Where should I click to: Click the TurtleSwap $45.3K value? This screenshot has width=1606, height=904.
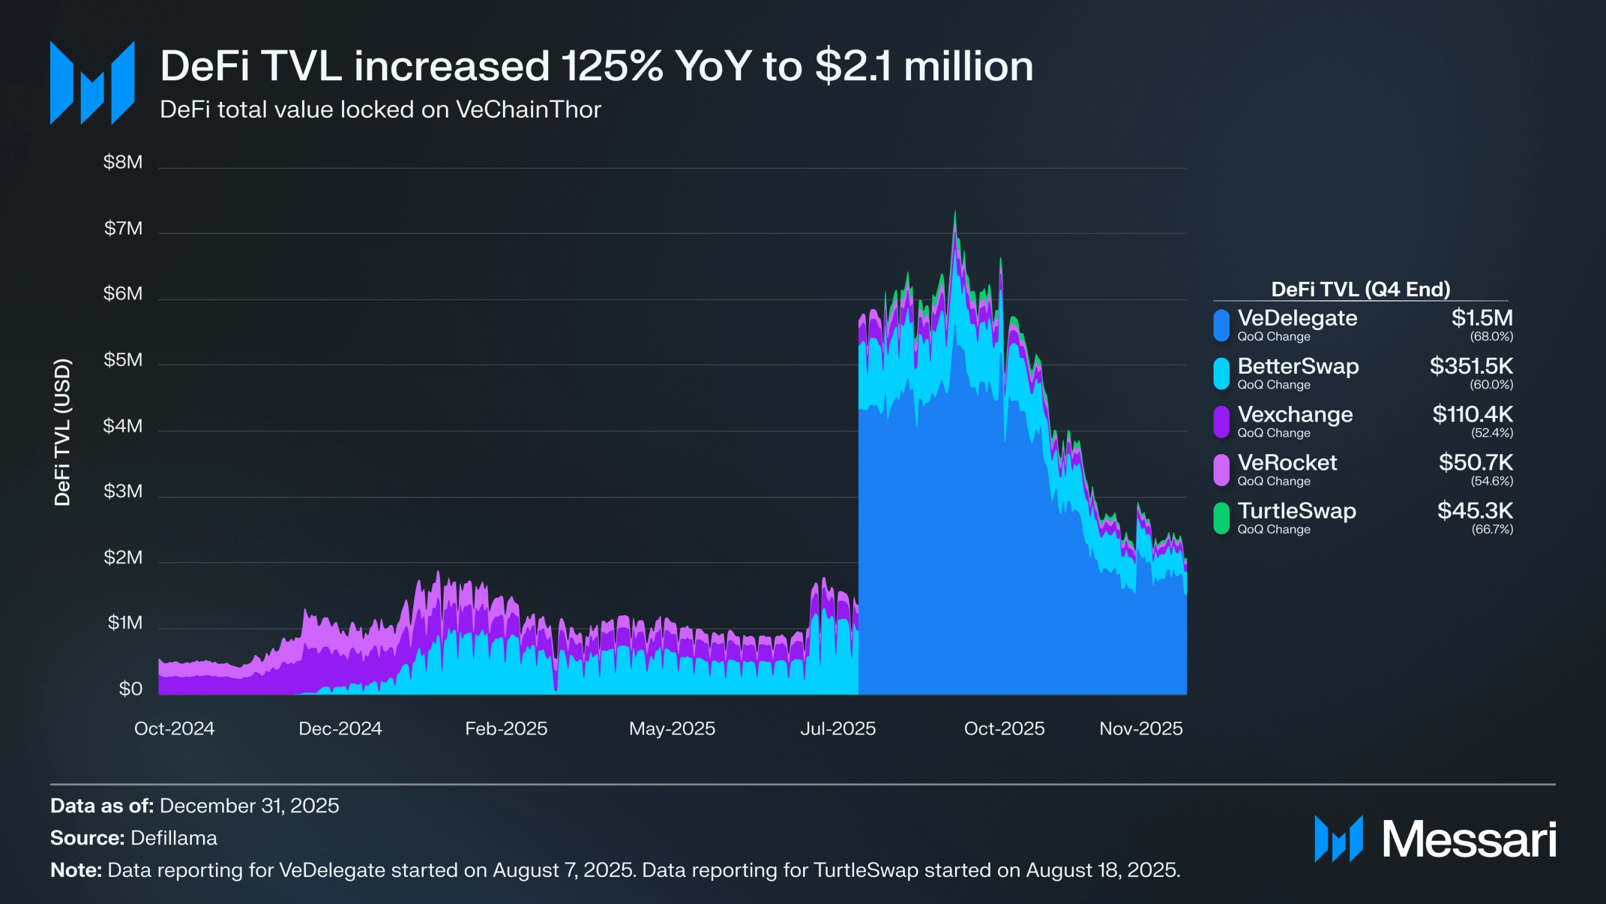tap(1475, 511)
